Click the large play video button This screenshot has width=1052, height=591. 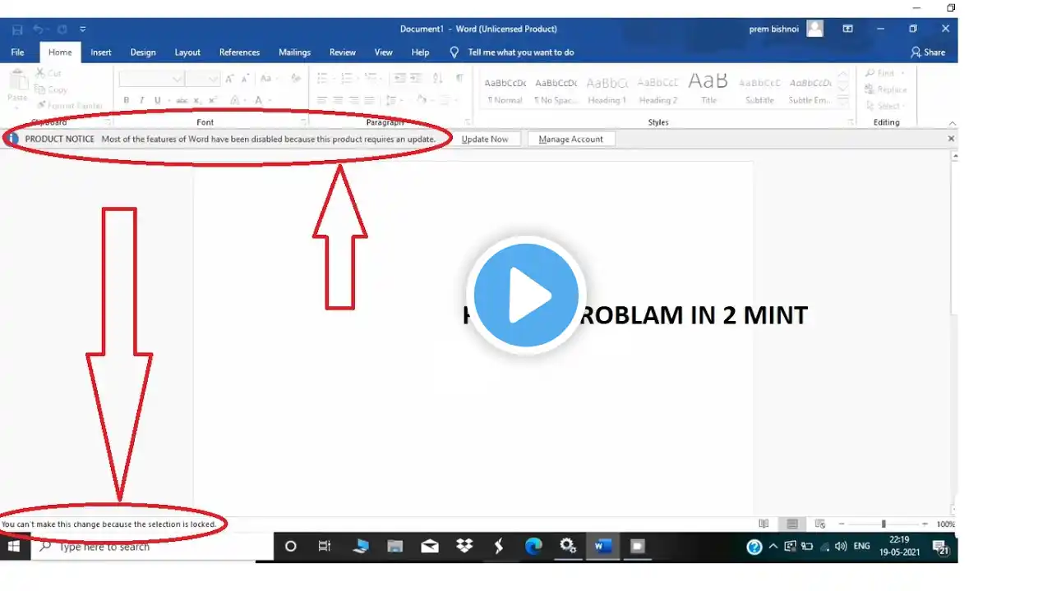[x=526, y=295]
